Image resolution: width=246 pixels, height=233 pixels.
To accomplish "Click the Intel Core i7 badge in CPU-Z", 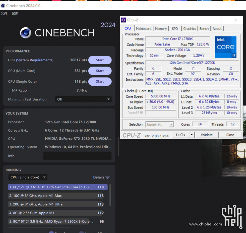I will [x=226, y=47].
